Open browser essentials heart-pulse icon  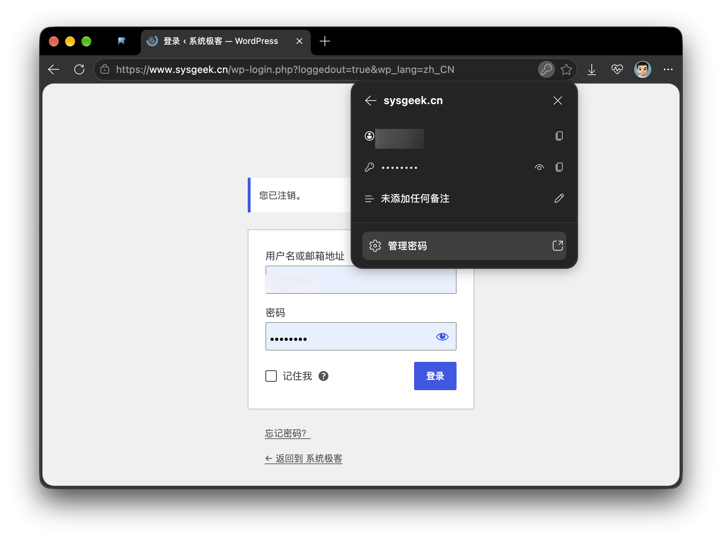[617, 69]
